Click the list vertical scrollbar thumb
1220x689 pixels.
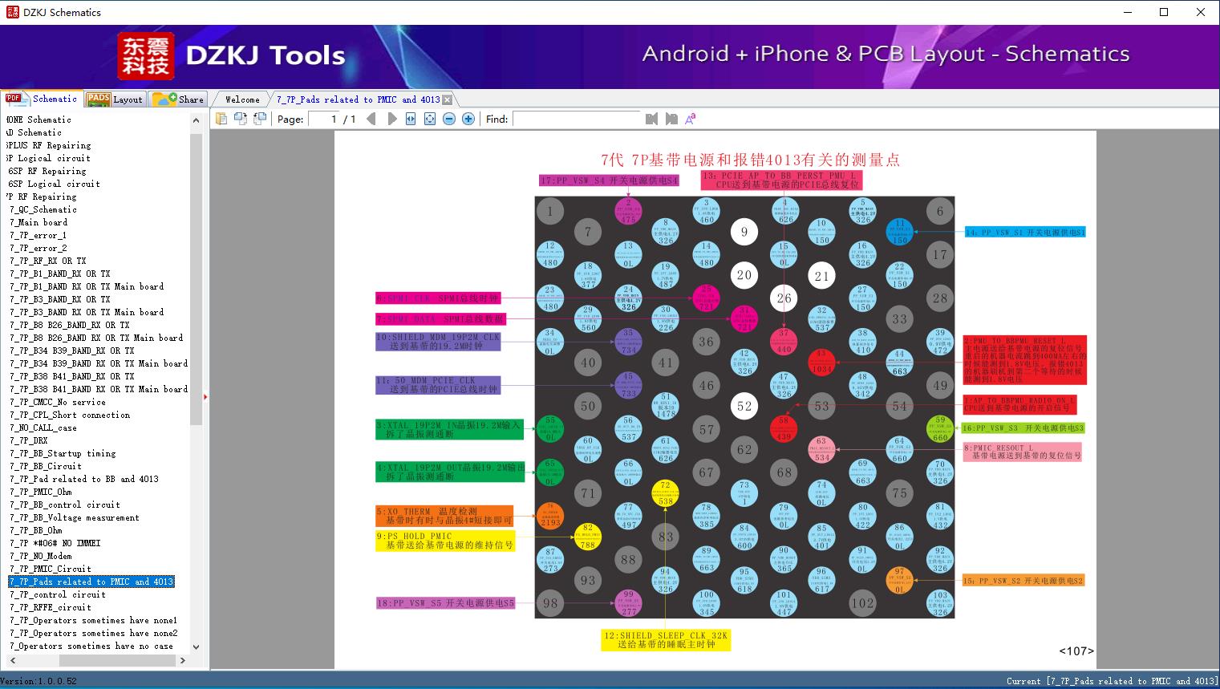(x=196, y=279)
